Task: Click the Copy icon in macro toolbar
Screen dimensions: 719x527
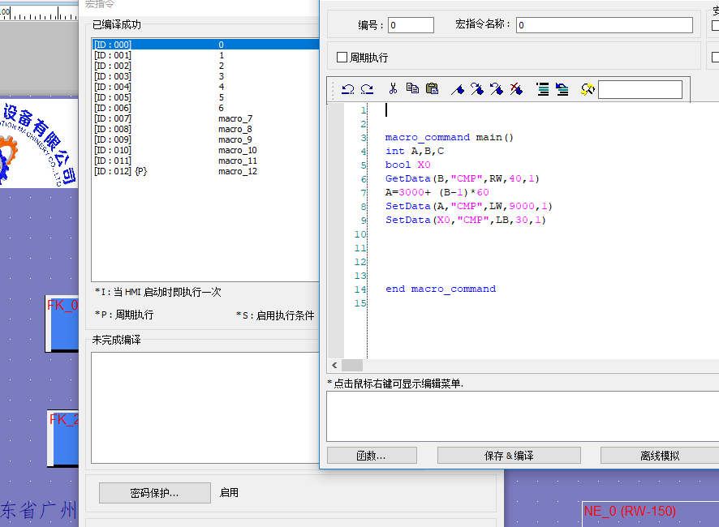Action: pos(412,89)
